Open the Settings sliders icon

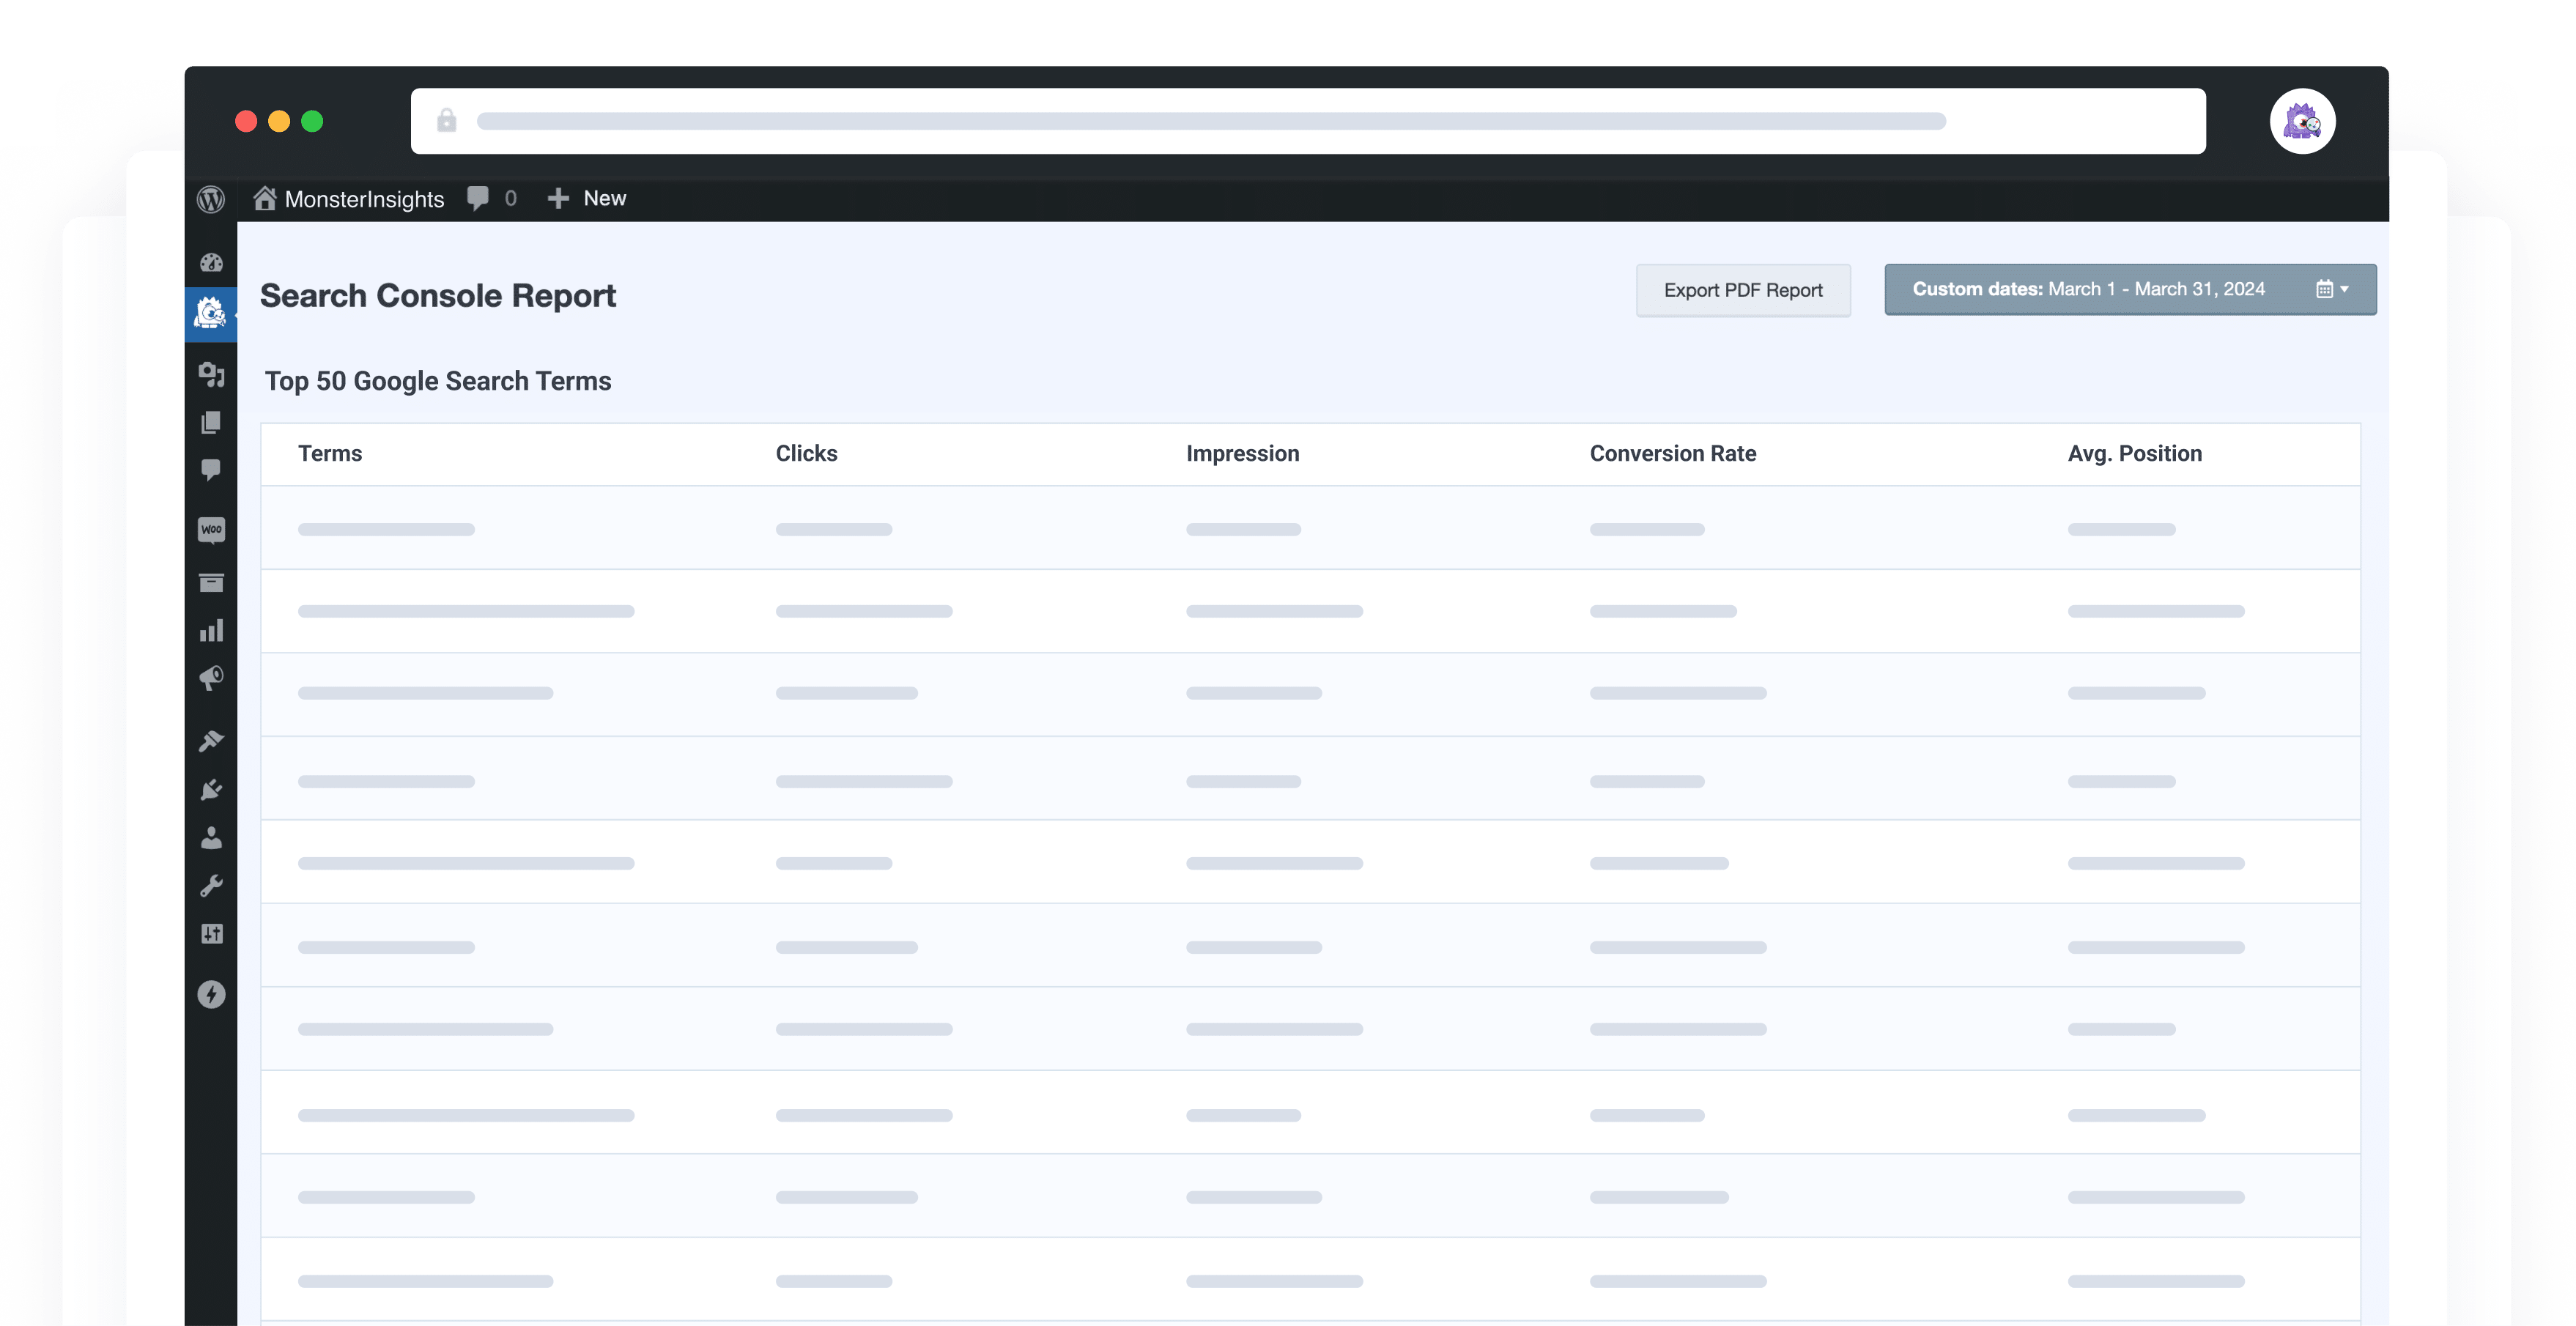pyautogui.click(x=211, y=934)
